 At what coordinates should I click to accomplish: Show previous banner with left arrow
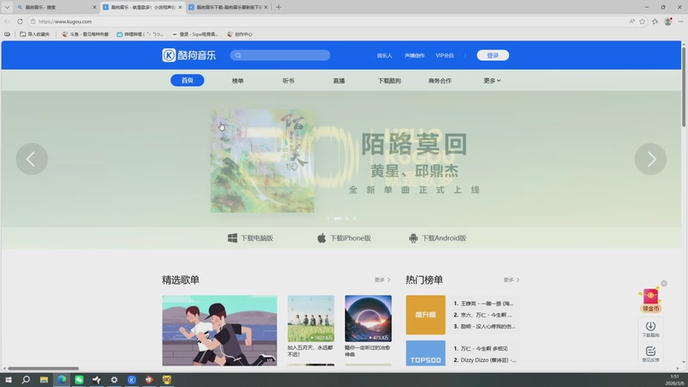pos(32,159)
